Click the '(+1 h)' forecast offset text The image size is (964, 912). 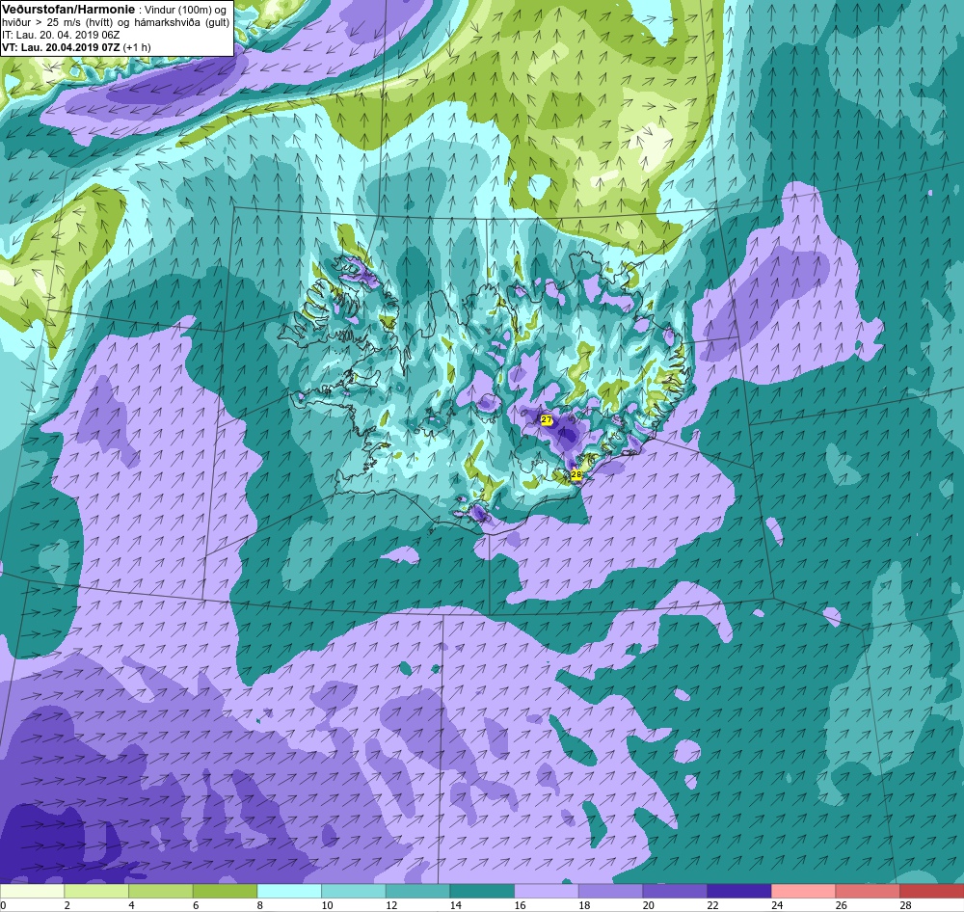137,46
